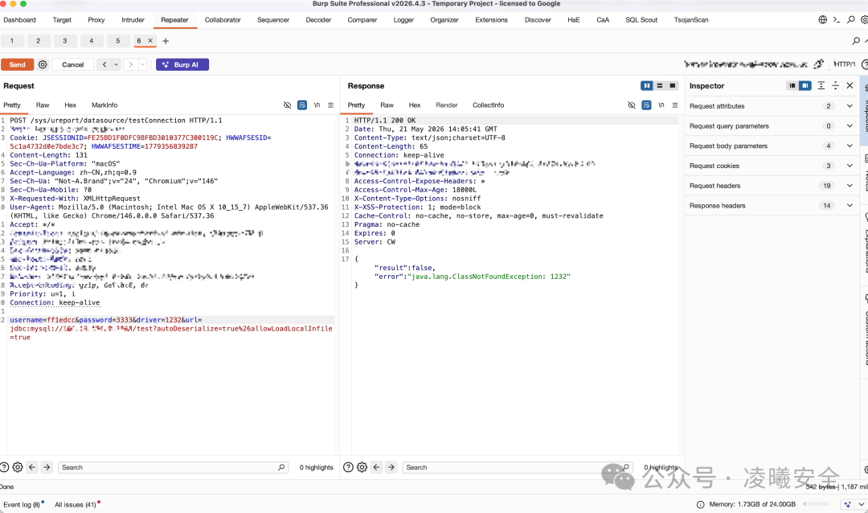
Task: Go back to previous request in history
Action: (x=104, y=64)
